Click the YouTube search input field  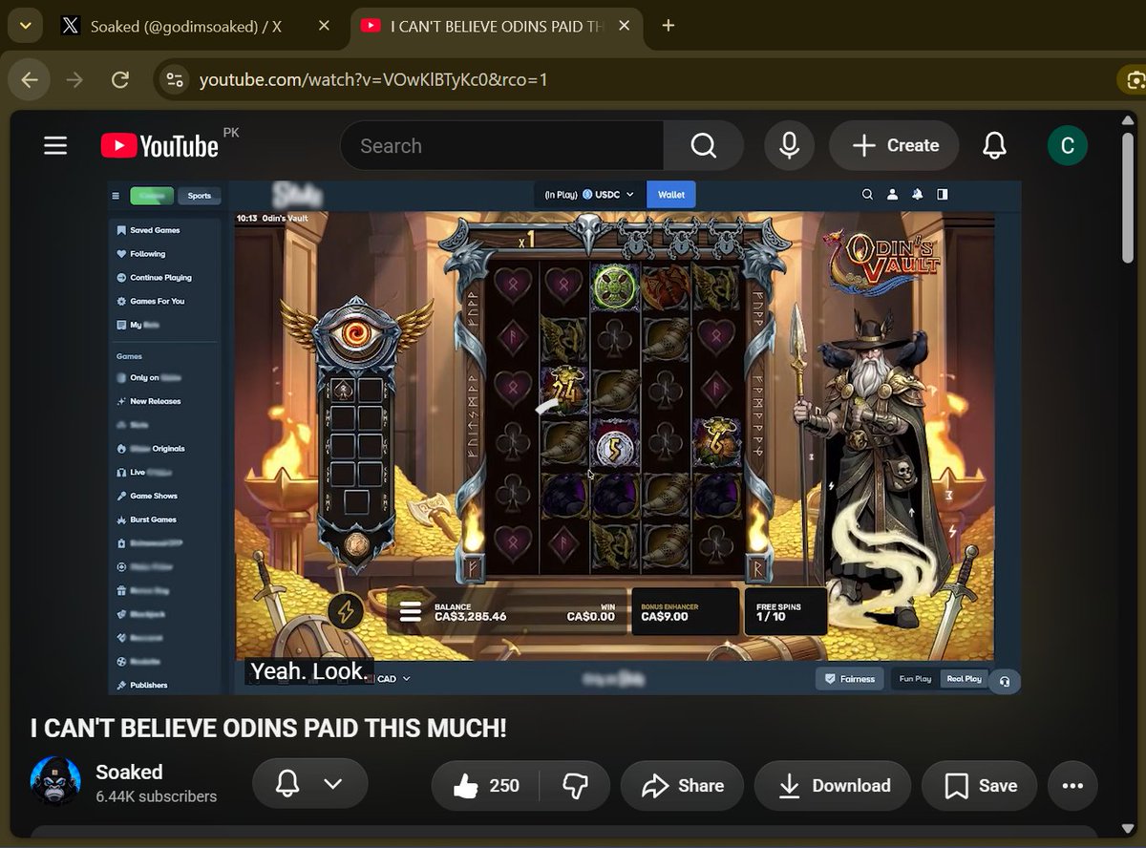click(501, 145)
